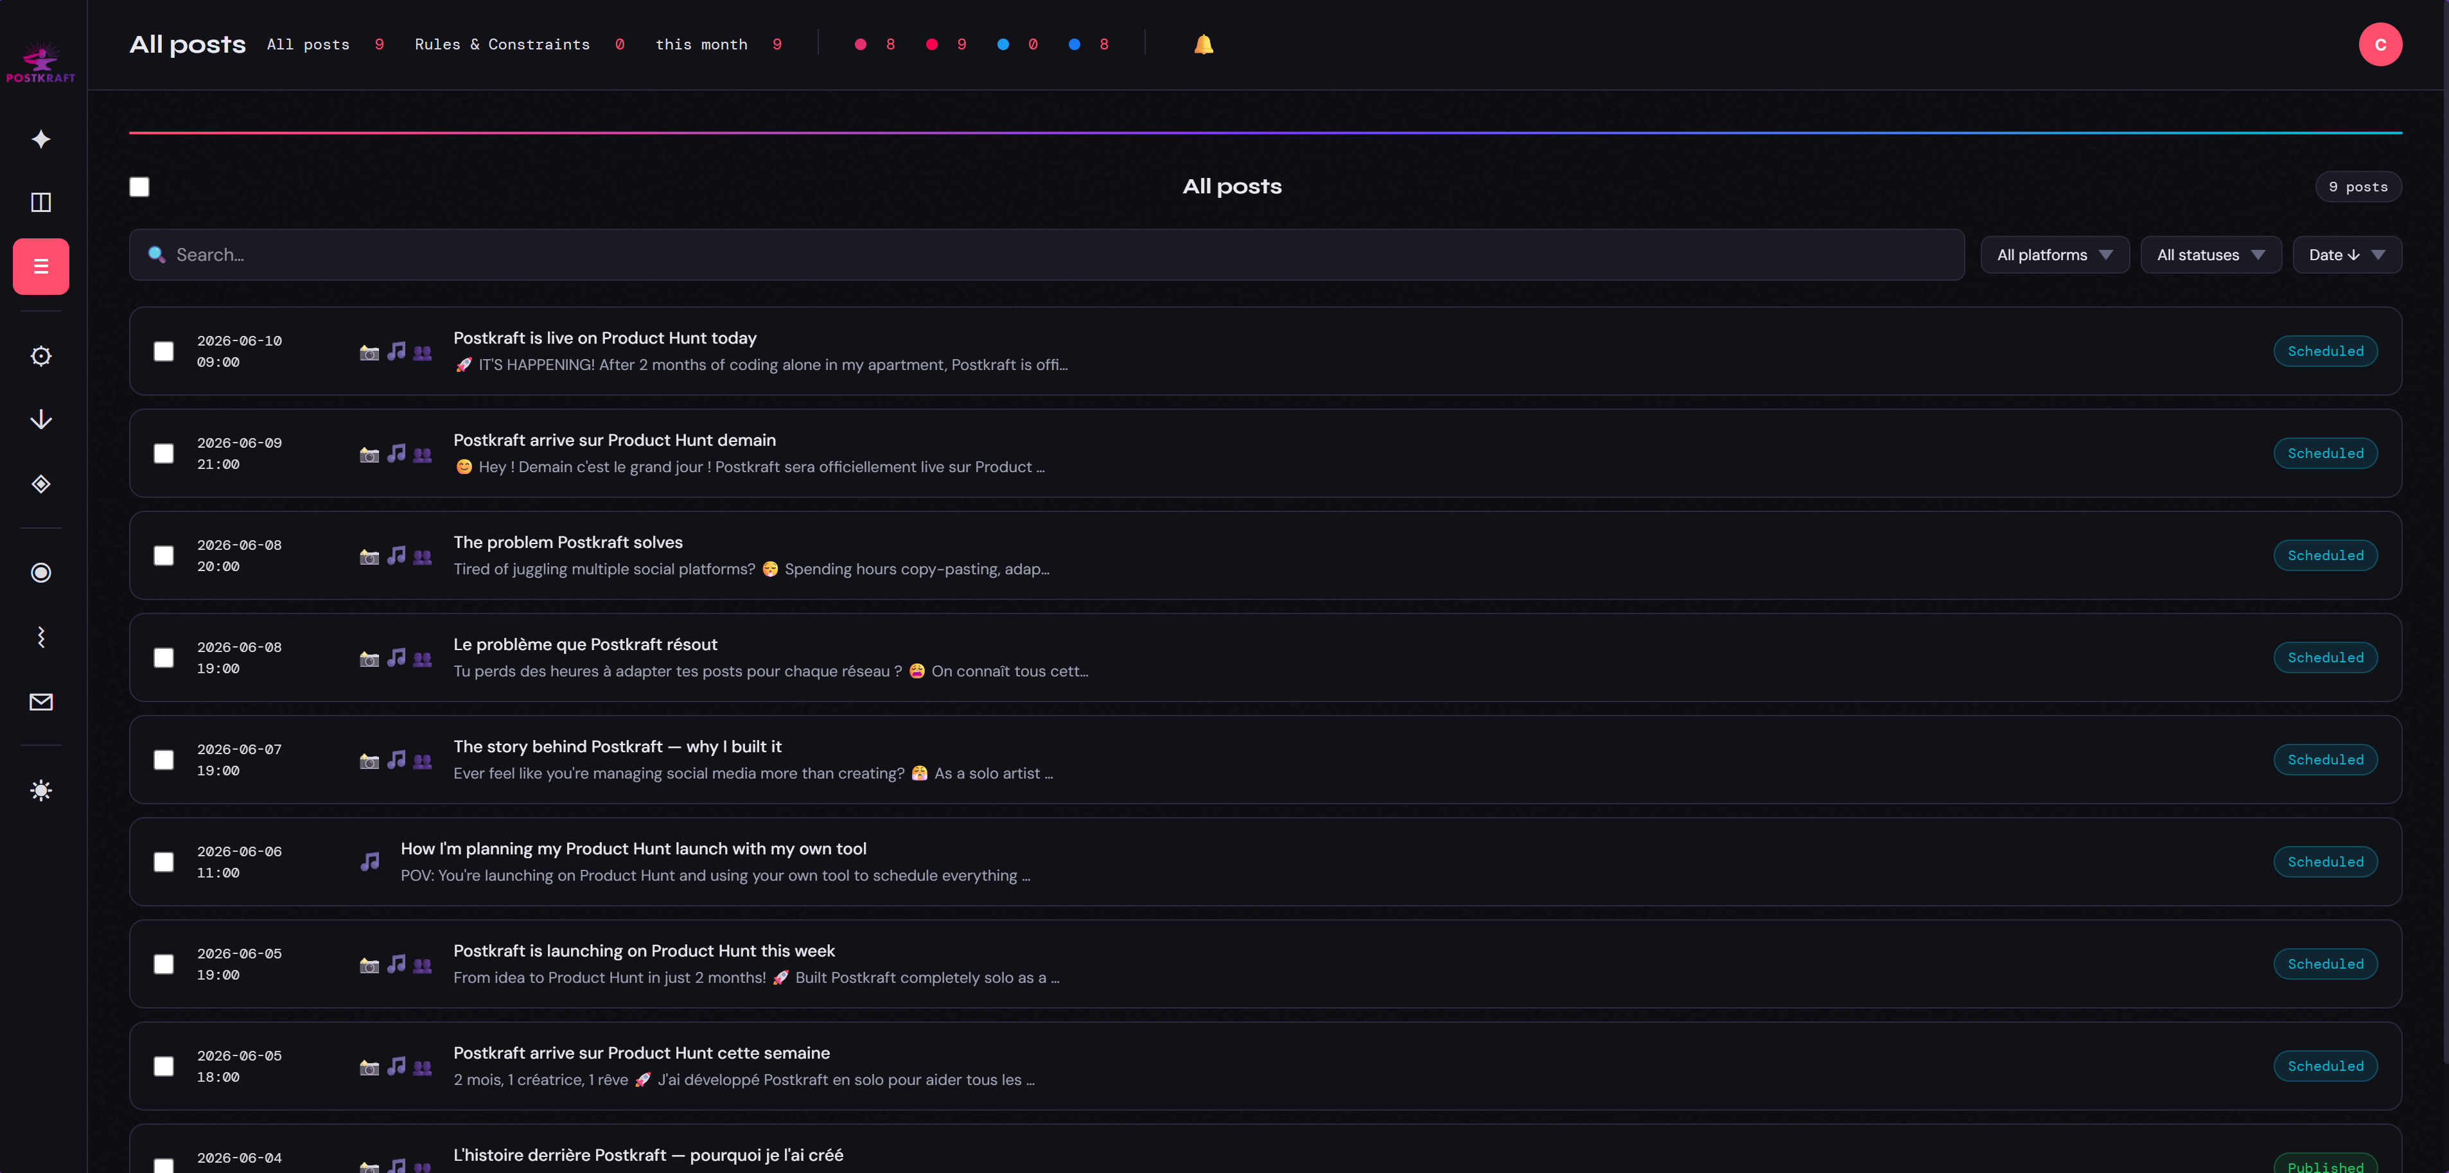Open the post 'L'histoire derrière Postkraft — pourquoi je l'ai créé'
Viewport: 2449px width, 1173px height.
[648, 1155]
